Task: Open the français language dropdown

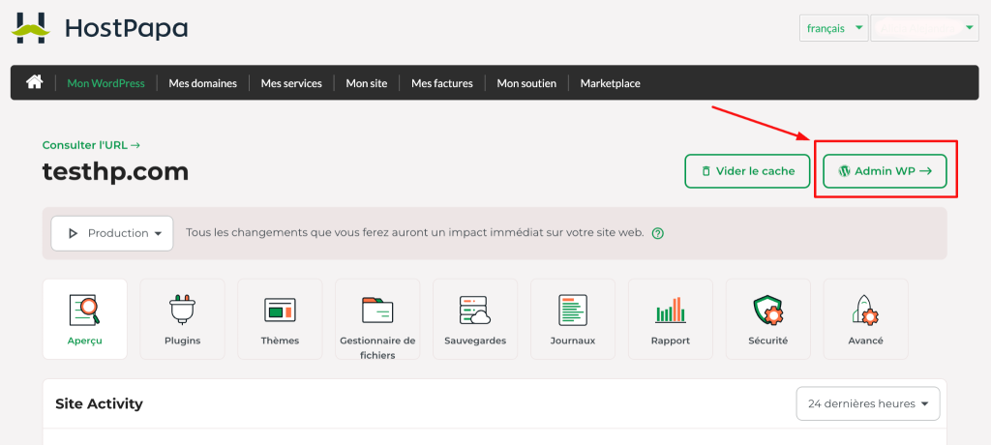Action: 833,28
